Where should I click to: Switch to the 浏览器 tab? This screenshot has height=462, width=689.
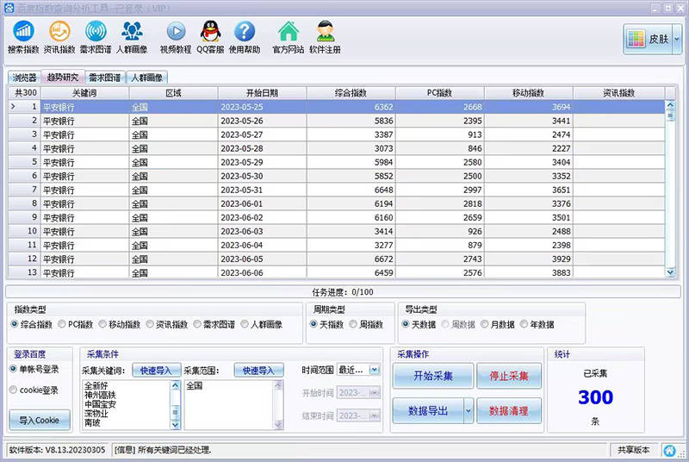[x=25, y=78]
